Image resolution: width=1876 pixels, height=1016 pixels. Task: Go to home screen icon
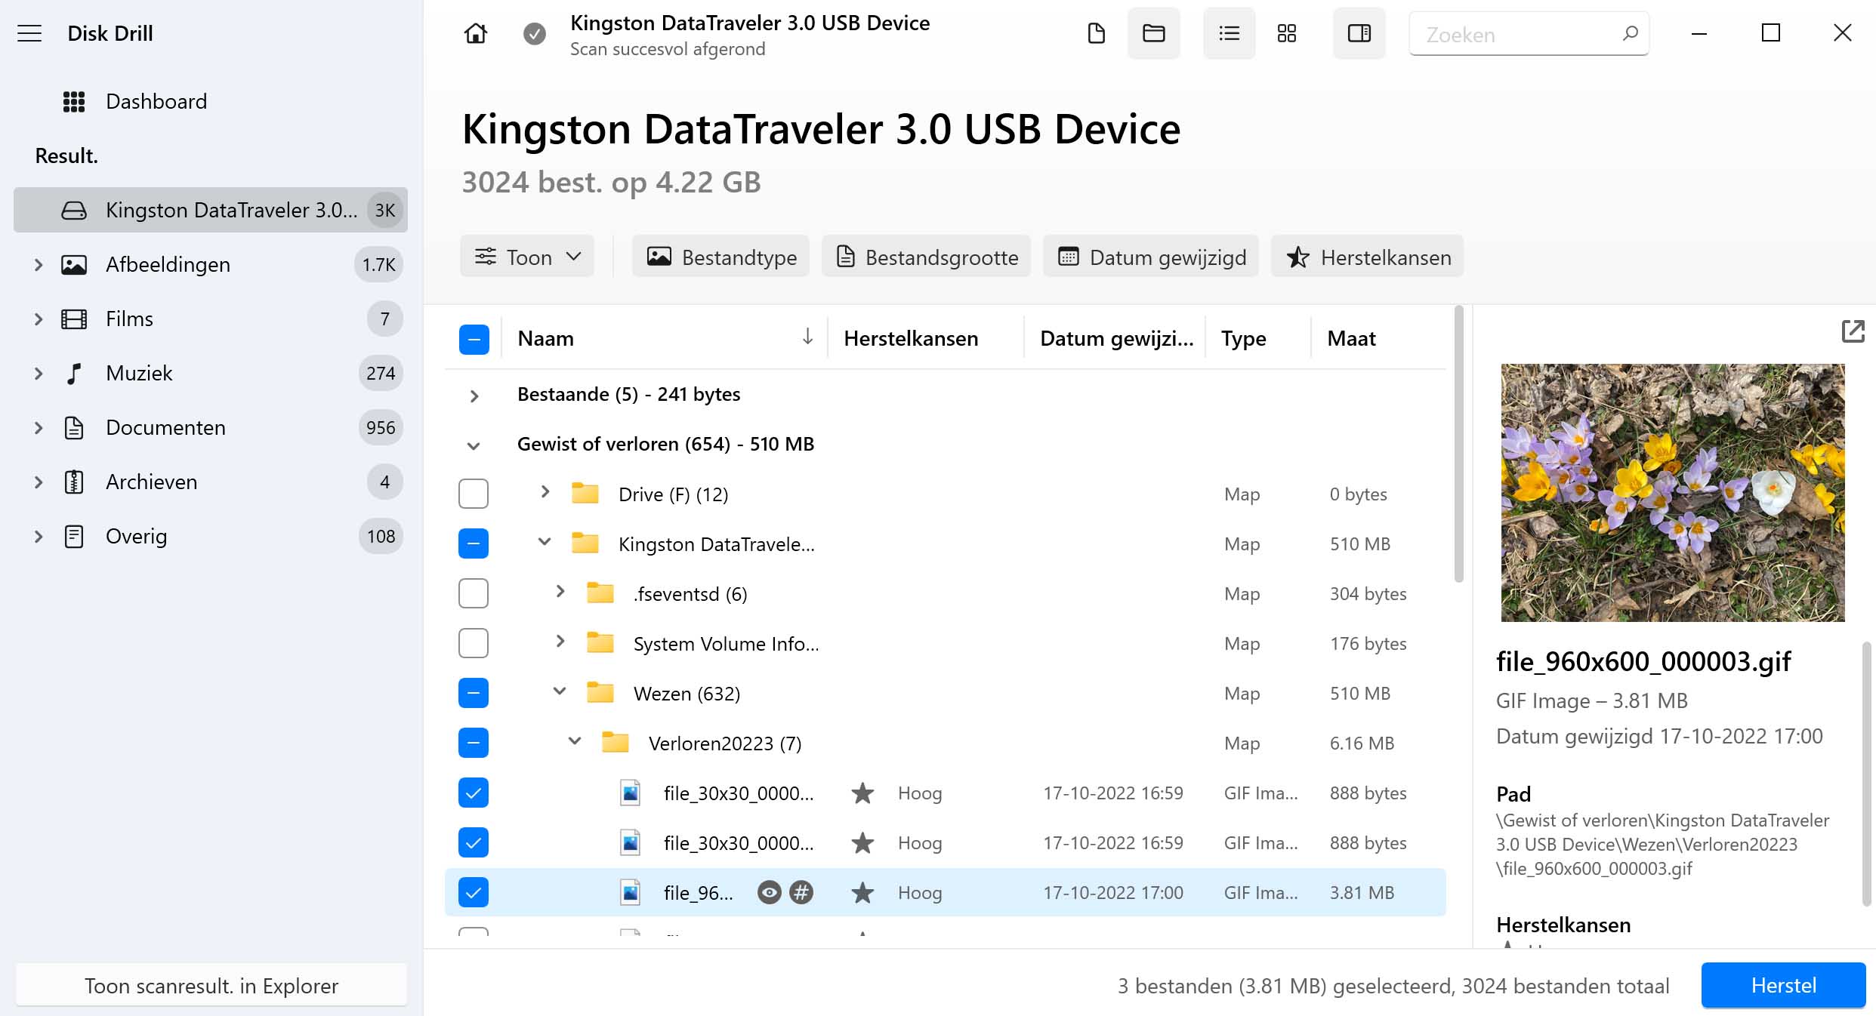476,33
